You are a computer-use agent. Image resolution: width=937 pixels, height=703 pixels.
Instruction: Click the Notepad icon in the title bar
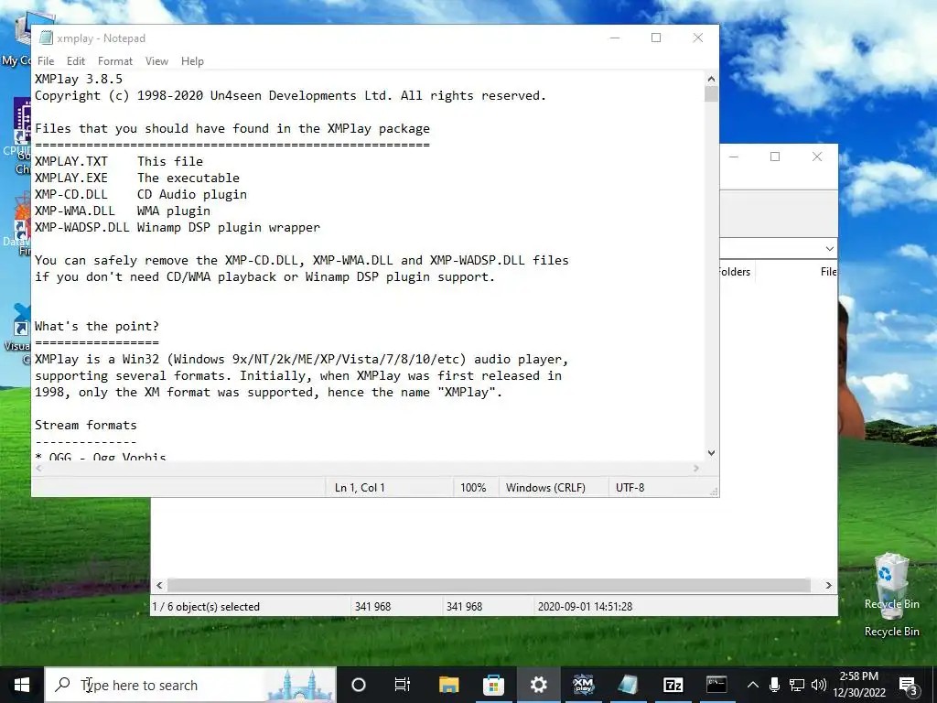pos(46,38)
